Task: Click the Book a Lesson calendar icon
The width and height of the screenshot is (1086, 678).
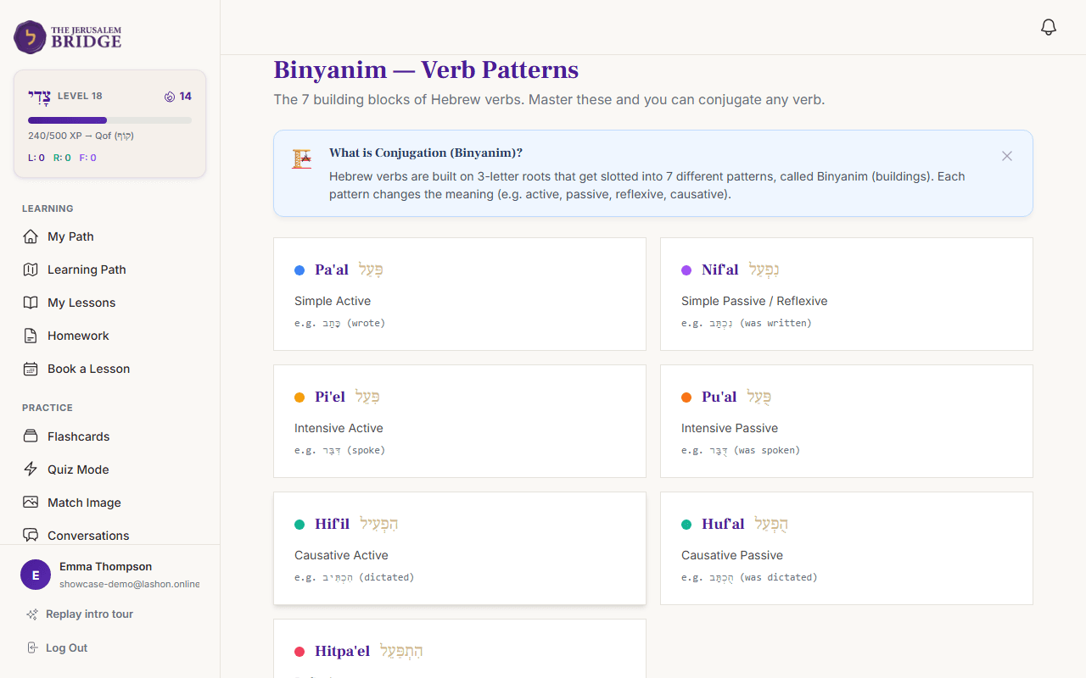Action: click(31, 369)
